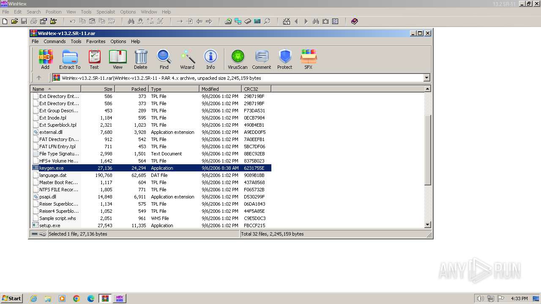541x304 pixels.
Task: Open WinRAR Commands menu
Action: [x=55, y=41]
